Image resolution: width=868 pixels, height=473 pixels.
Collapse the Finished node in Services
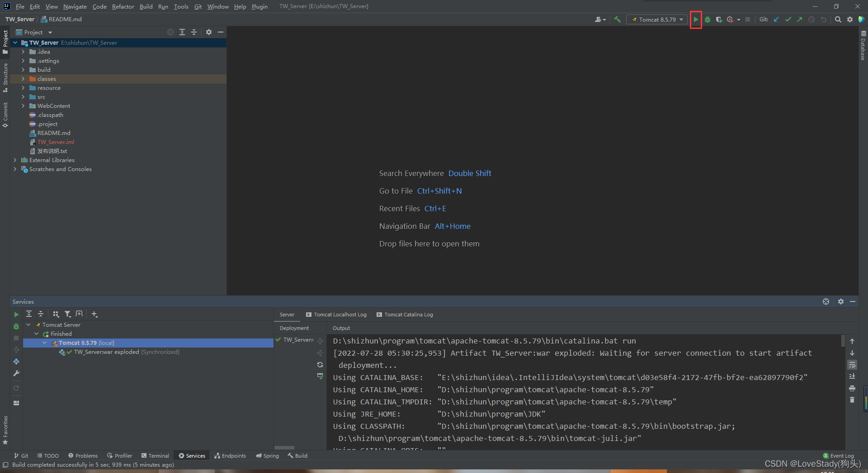(x=37, y=334)
